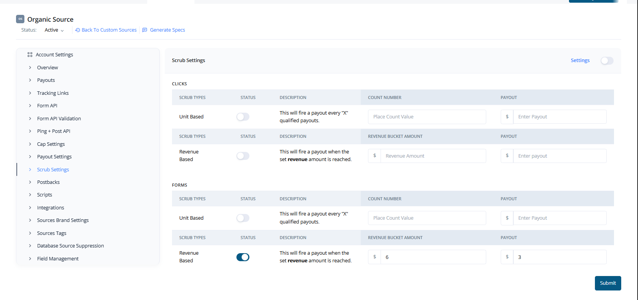Click Forms Place Count Value field
The image size is (638, 300).
pos(427,218)
